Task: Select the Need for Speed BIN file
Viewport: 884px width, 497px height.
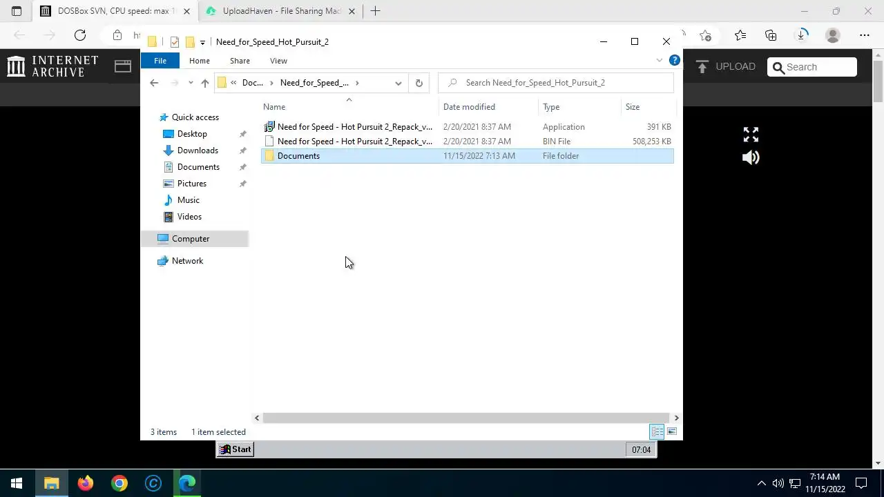Action: point(467,142)
